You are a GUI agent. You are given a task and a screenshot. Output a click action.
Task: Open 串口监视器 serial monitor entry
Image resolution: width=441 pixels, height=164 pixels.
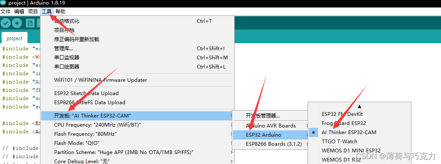coord(137,57)
